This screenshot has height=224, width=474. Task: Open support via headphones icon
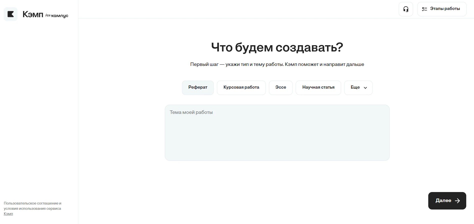[x=406, y=9]
